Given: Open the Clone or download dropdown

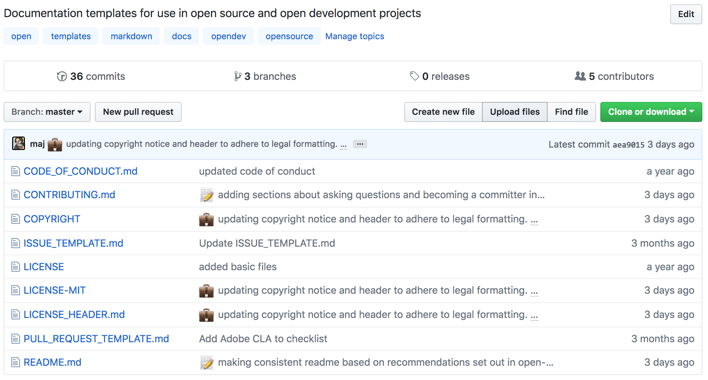Looking at the screenshot, I should 651,112.
